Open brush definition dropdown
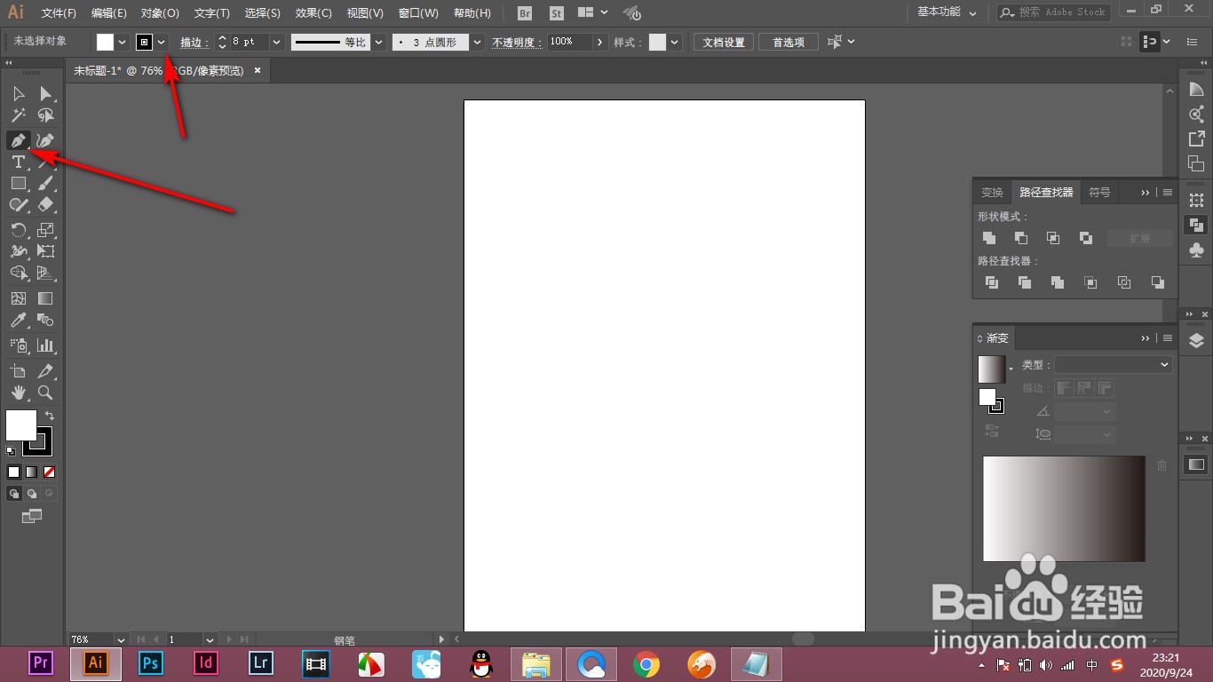Viewport: 1213px width, 682px height. pyautogui.click(x=478, y=42)
